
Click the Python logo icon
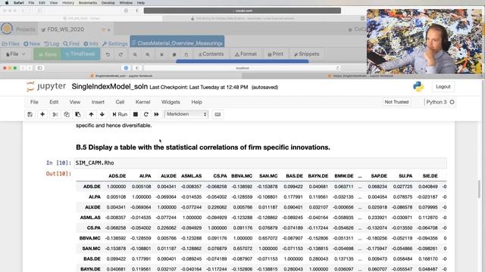[418, 87]
